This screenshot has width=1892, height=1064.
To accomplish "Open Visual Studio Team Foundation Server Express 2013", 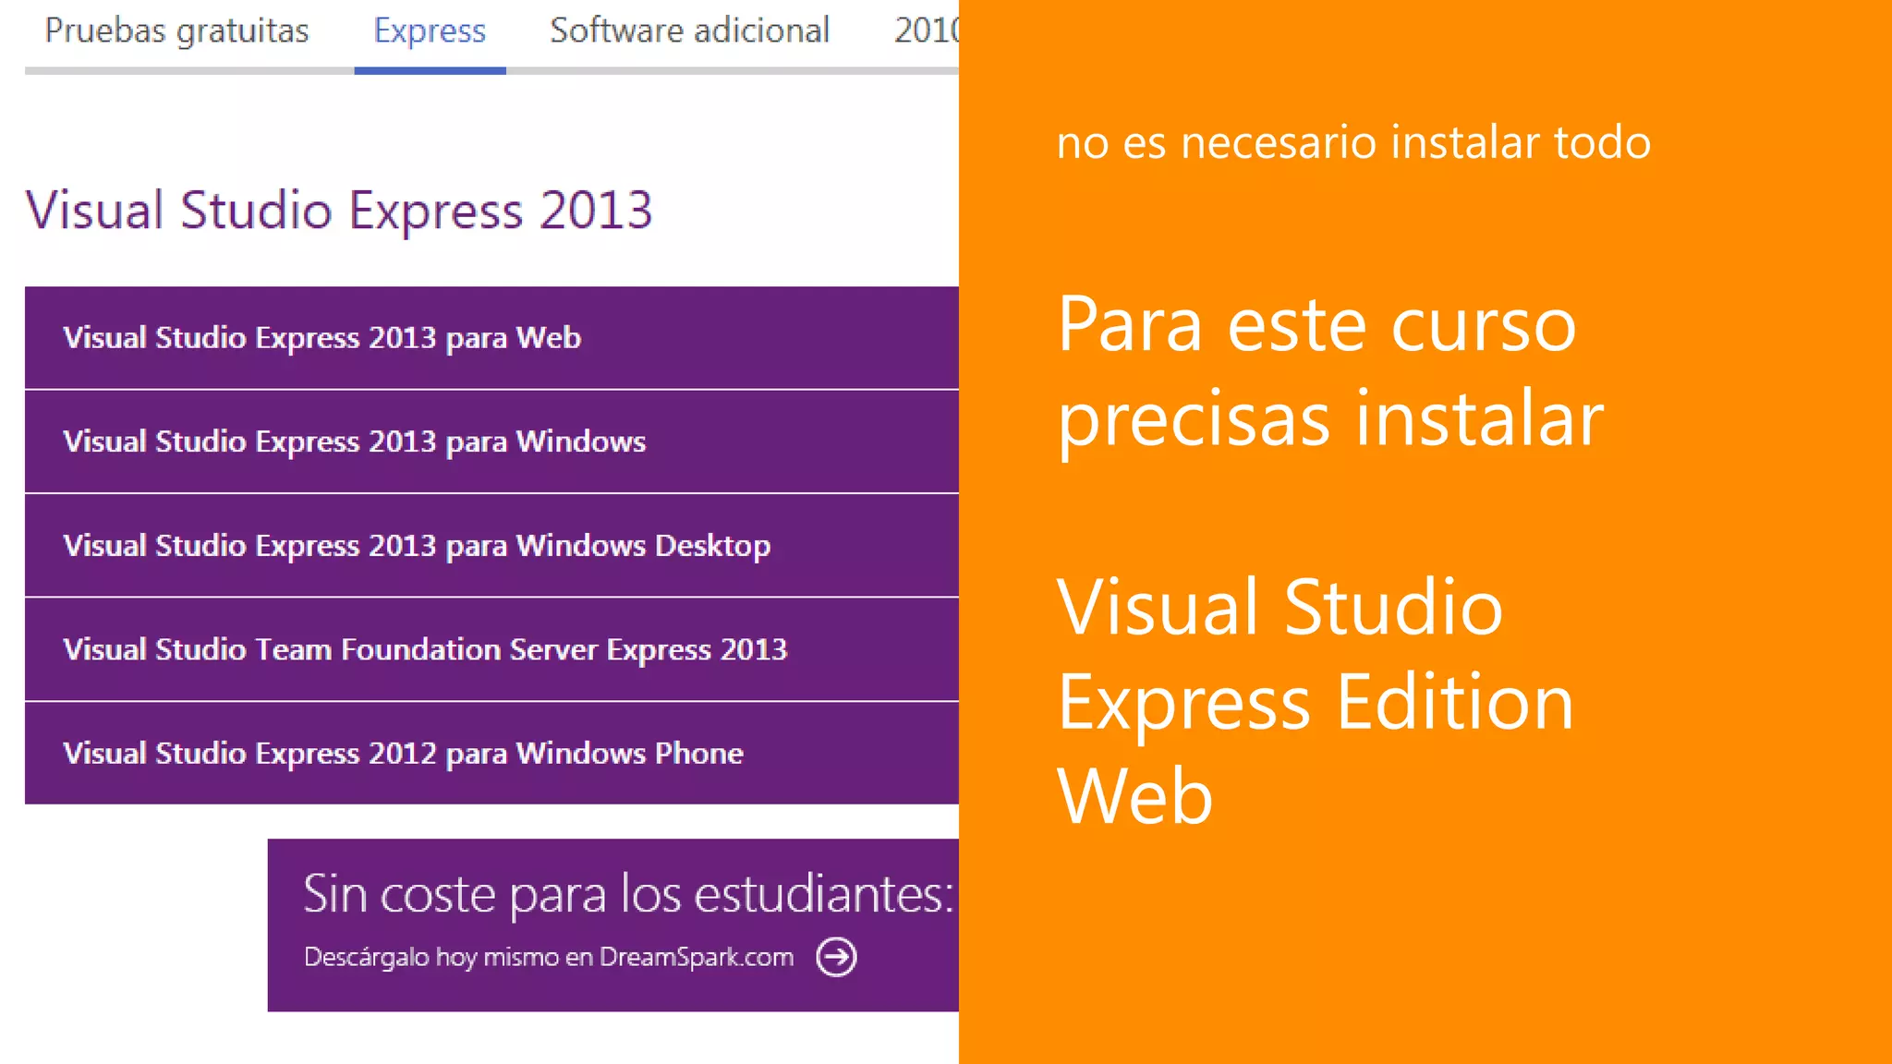I will click(x=491, y=649).
